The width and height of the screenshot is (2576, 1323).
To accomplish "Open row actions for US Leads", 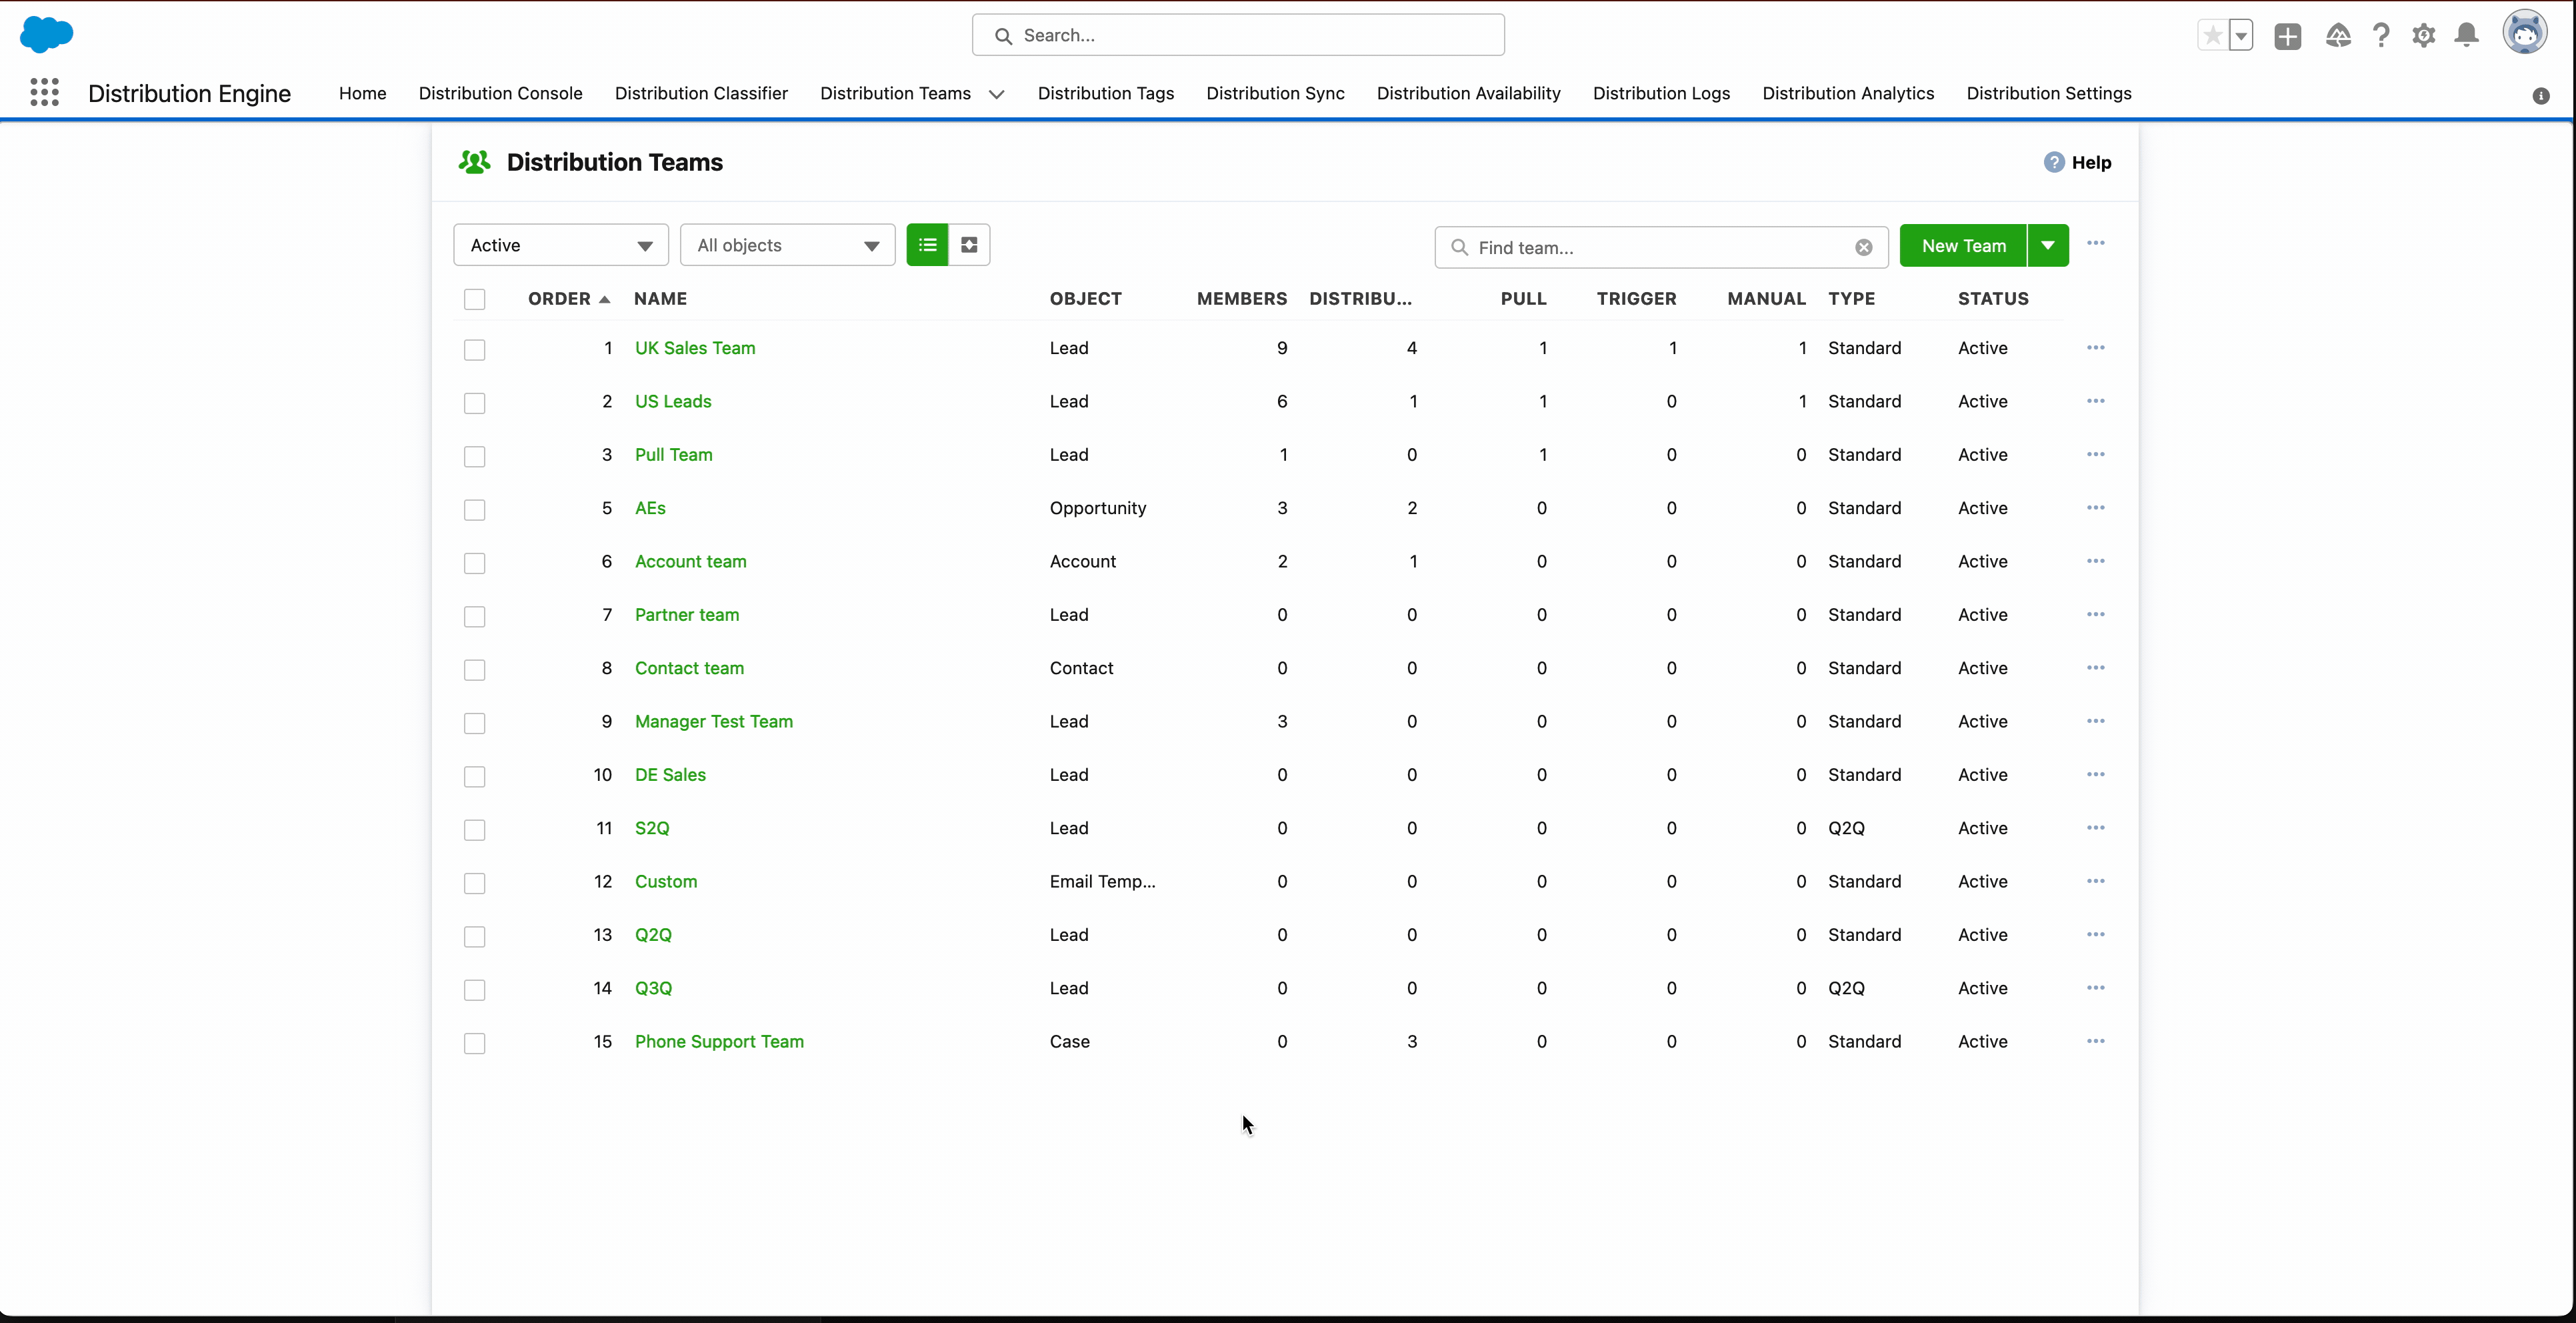I will (2096, 401).
